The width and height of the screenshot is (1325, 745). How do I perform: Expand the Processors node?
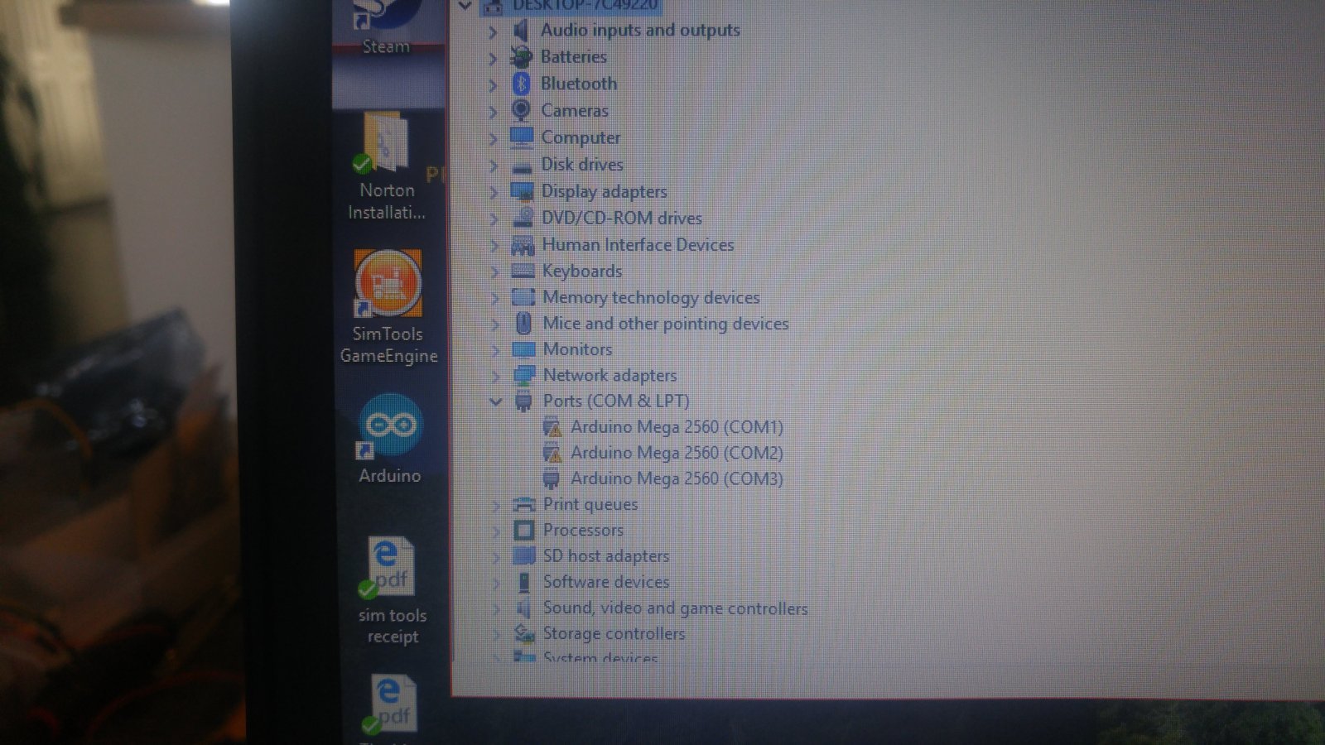pos(496,531)
